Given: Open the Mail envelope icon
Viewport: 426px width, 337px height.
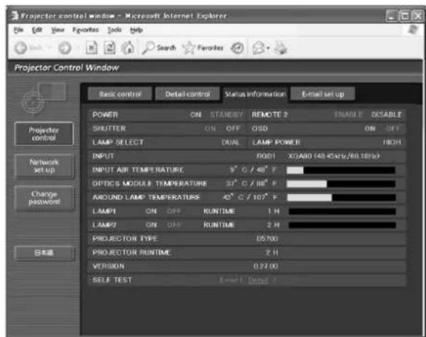Looking at the screenshot, I should (x=259, y=48).
